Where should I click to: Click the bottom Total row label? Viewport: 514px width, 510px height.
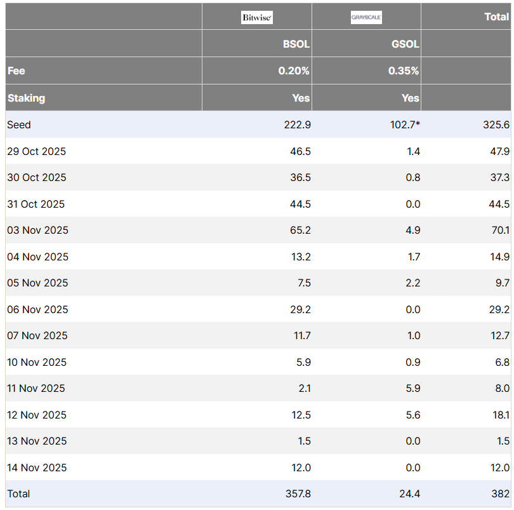tap(18, 493)
